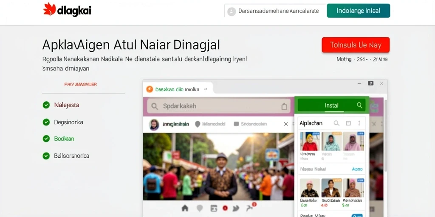Click the square window icon beside Alplactan

tap(348, 123)
